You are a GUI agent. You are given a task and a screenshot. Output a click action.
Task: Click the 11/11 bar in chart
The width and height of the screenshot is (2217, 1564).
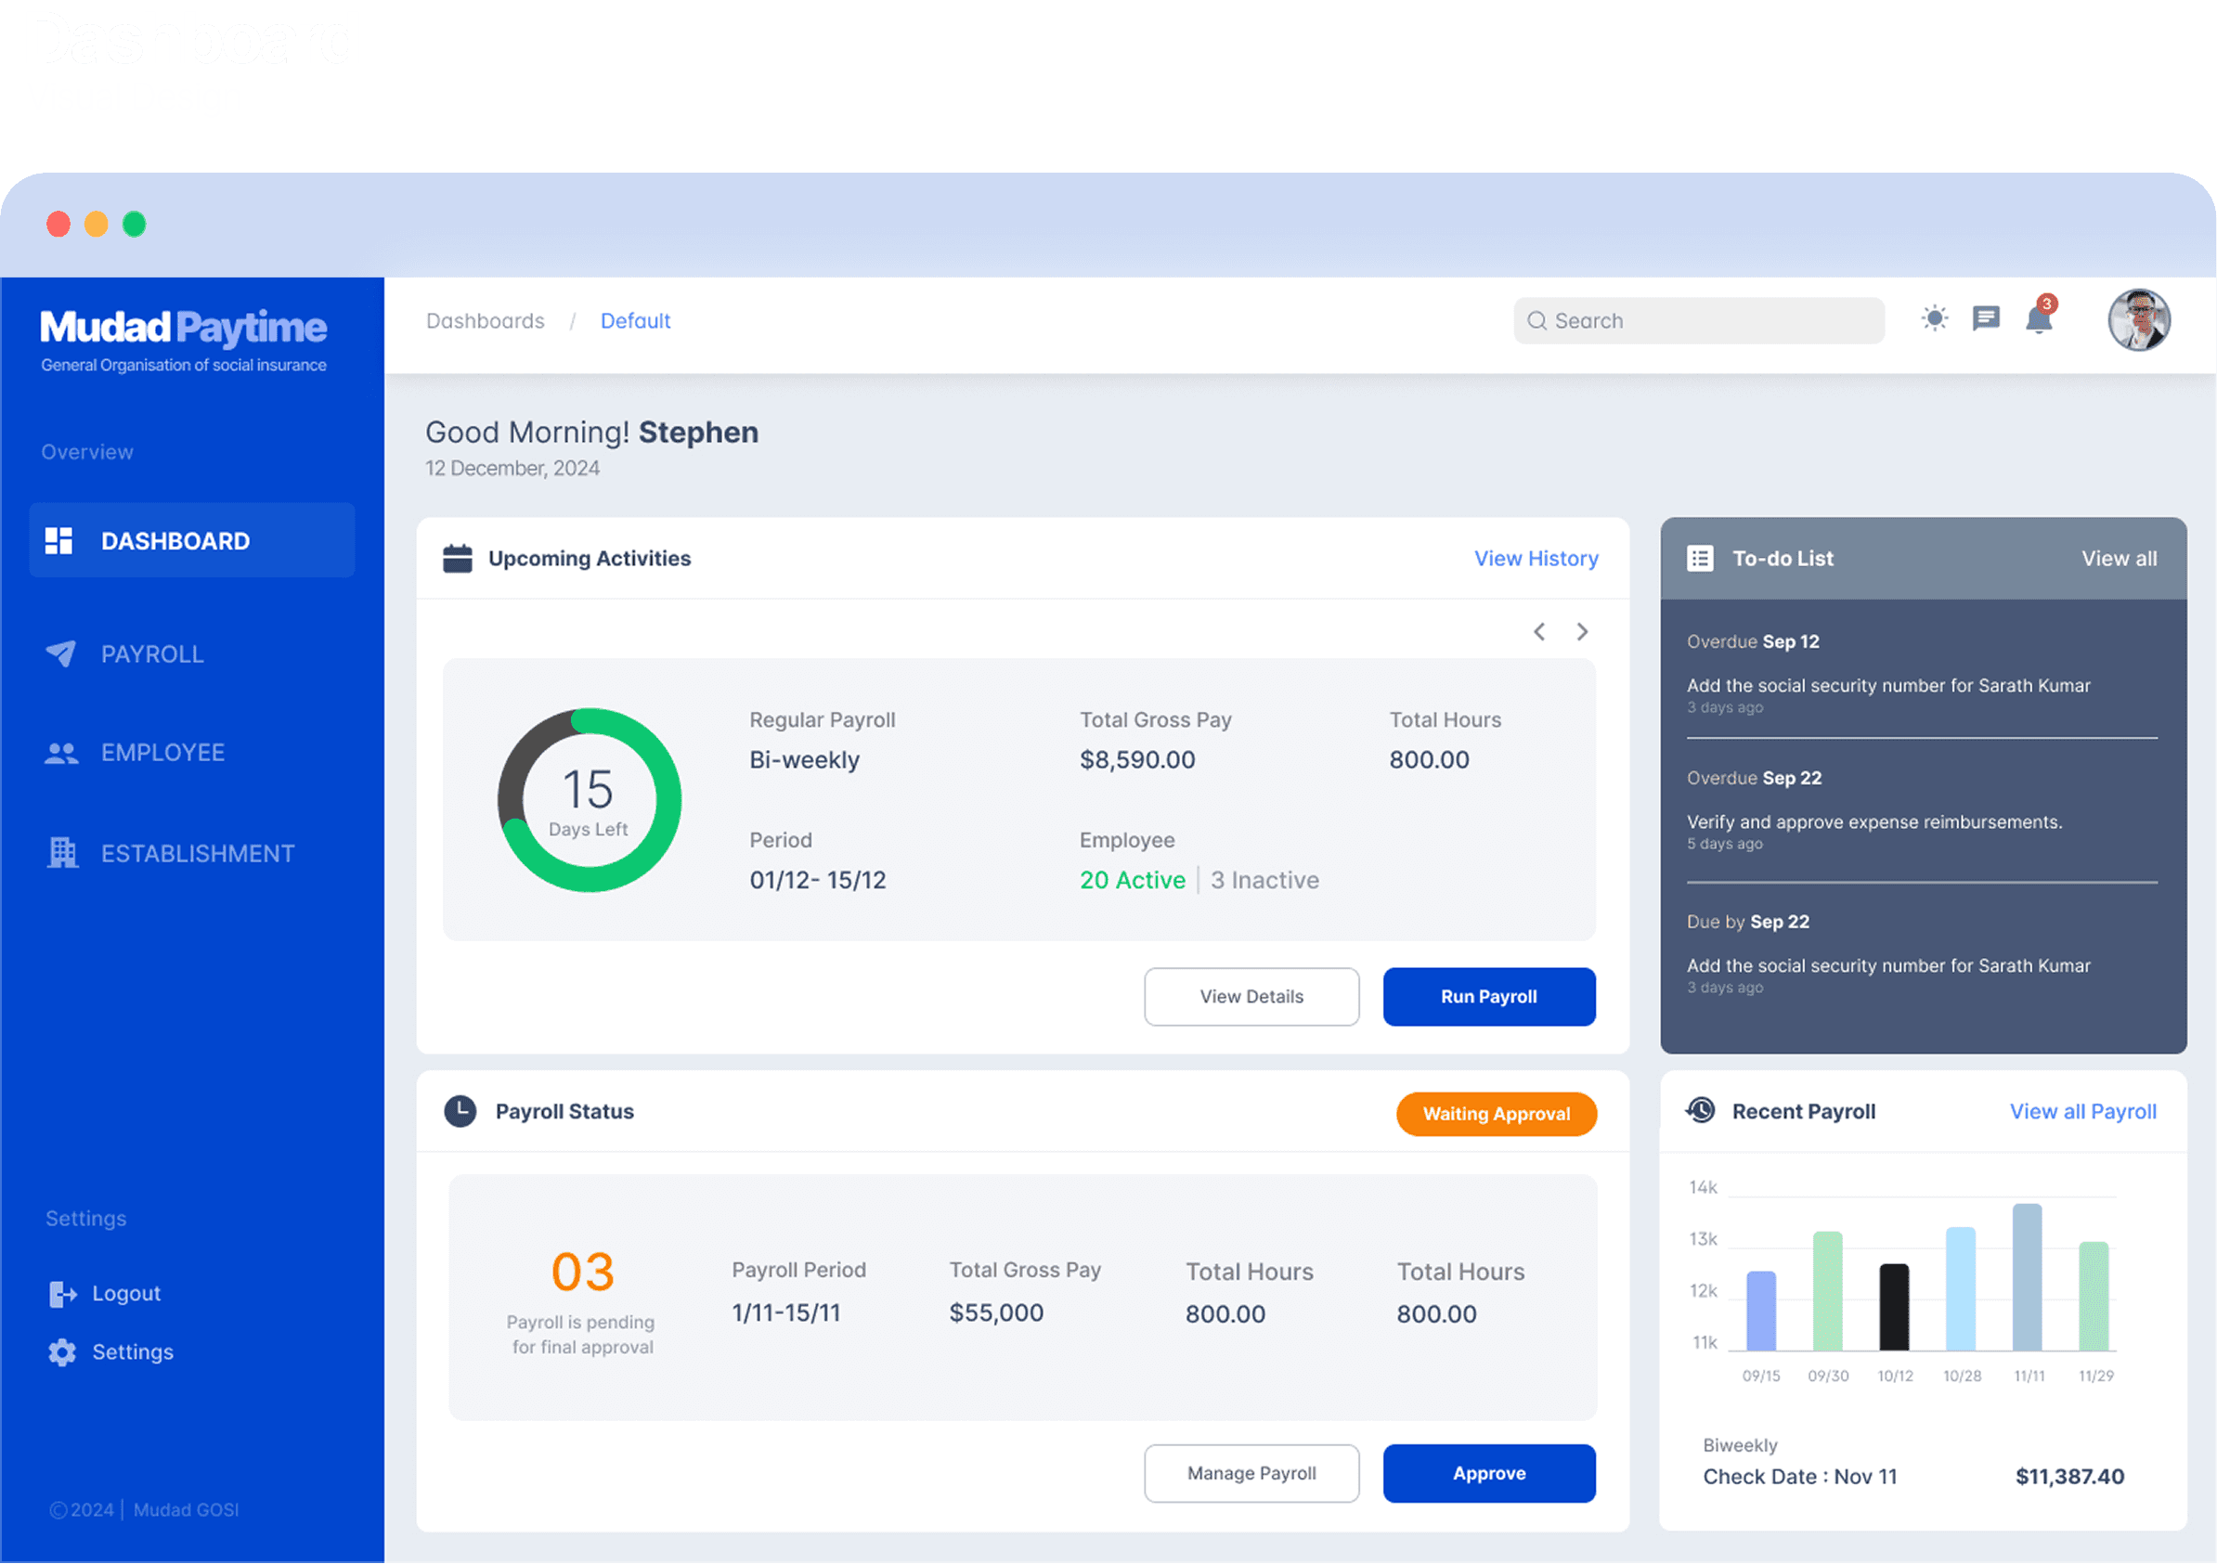(2027, 1276)
